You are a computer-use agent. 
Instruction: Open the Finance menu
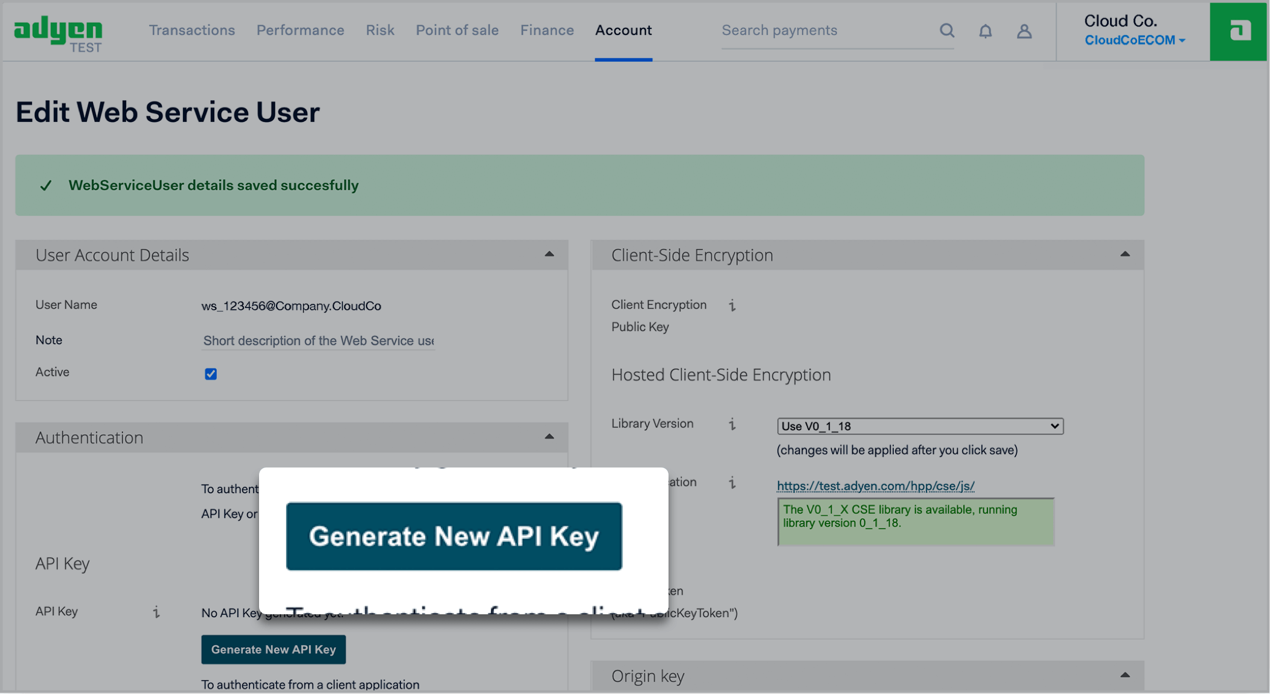(547, 30)
